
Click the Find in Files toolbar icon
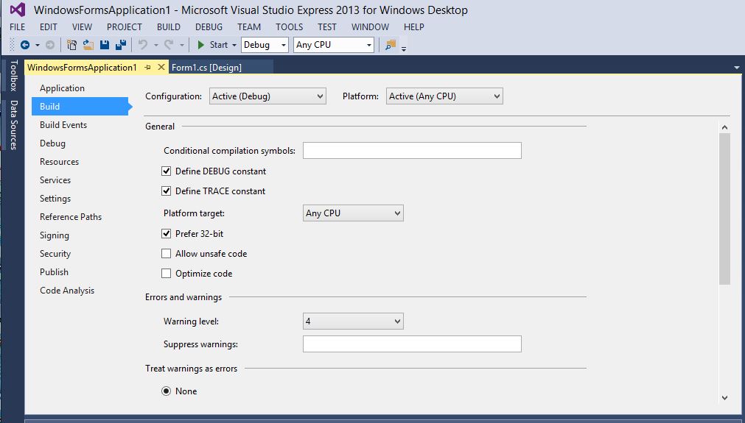tap(391, 45)
